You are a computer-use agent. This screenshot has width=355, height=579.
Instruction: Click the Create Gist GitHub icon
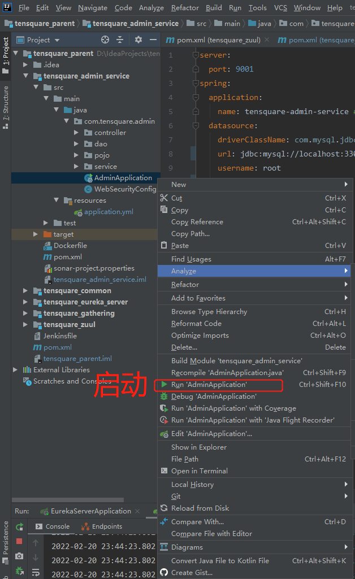(164, 572)
